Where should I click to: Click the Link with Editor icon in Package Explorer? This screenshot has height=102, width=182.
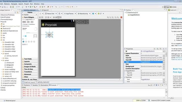[18, 12]
